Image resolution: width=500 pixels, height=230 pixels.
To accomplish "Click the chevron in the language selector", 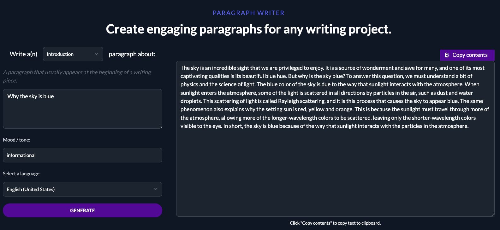I will tap(155, 189).
